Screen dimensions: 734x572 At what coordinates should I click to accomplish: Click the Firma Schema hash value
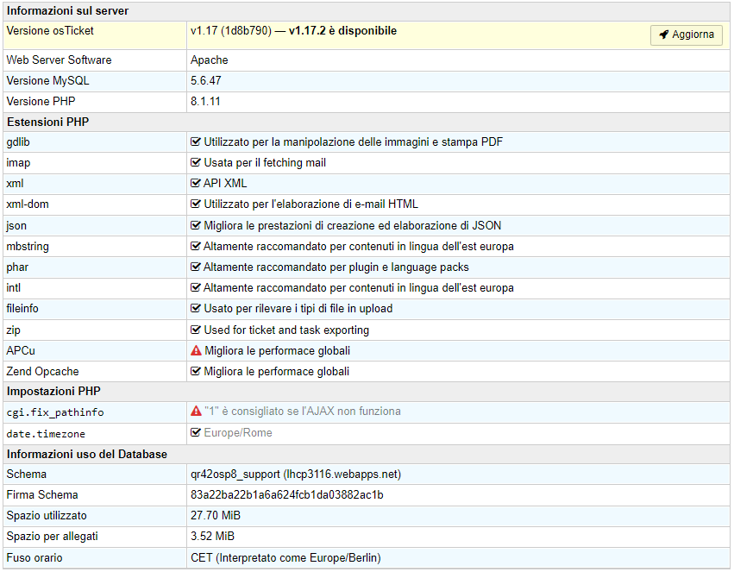286,495
